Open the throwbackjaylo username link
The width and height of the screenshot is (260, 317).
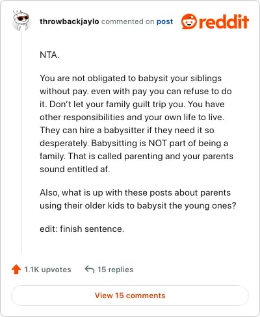coord(70,21)
